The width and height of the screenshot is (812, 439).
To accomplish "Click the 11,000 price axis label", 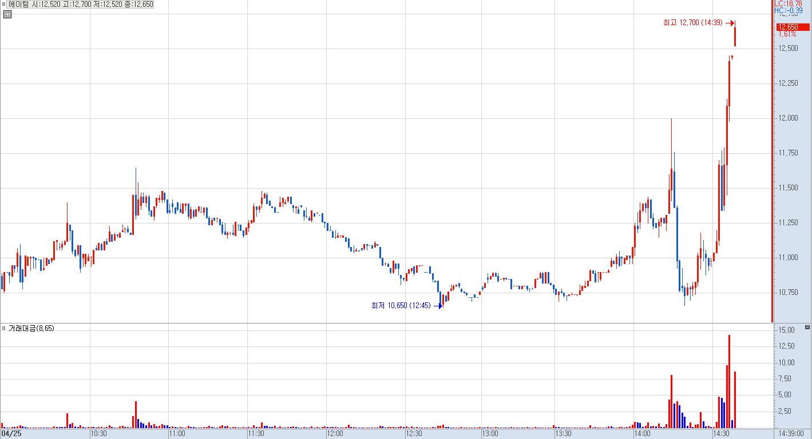I will coord(788,258).
